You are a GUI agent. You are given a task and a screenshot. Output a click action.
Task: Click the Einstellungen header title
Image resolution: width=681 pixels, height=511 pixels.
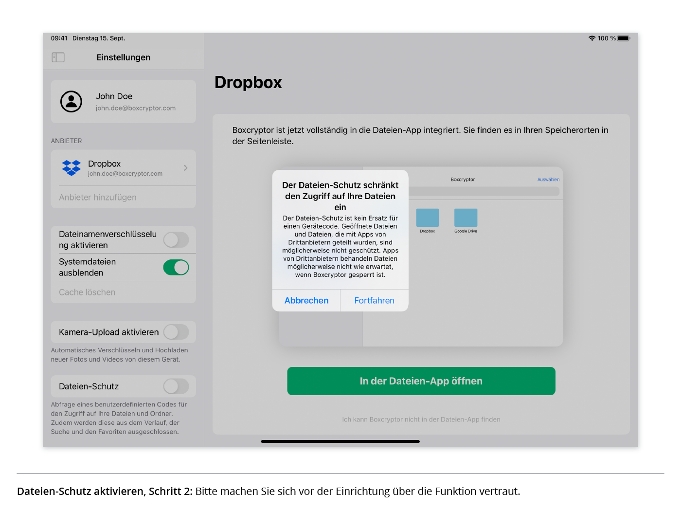[x=124, y=57]
